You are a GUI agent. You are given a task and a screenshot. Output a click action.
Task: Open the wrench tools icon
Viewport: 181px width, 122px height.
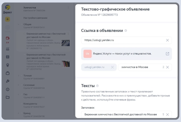tap(8, 81)
